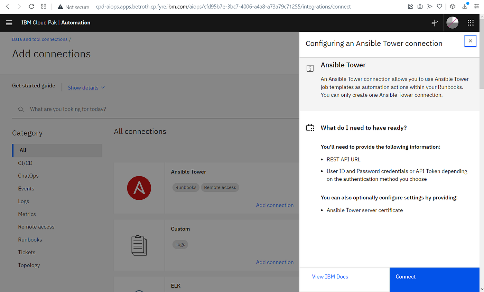Viewport: 484px width, 292px height.
Task: Click the Not secure warning icon
Action: coord(60,7)
